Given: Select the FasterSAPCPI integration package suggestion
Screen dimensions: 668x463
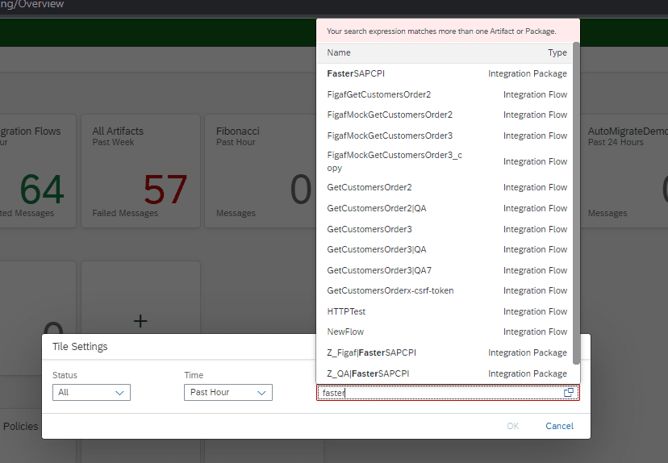Looking at the screenshot, I should (446, 73).
